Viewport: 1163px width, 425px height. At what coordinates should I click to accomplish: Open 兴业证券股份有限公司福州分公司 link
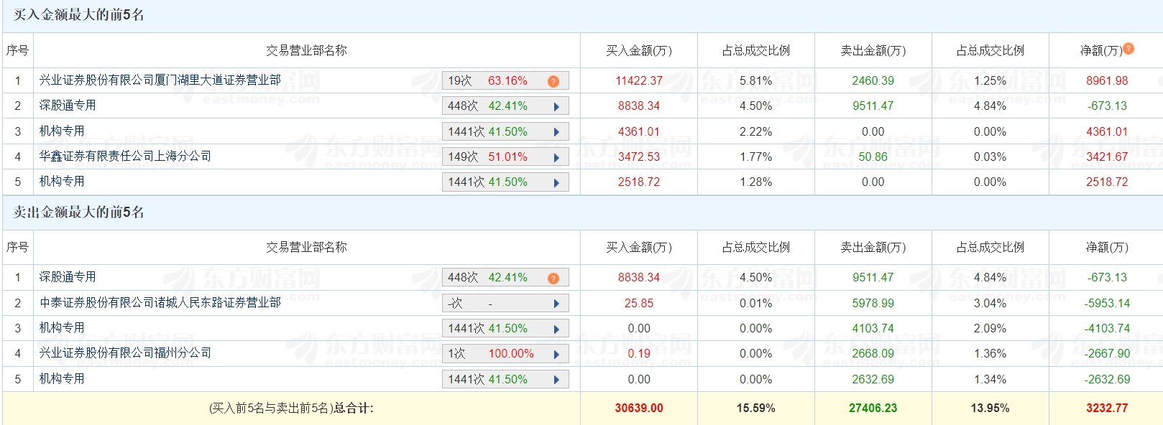coord(125,352)
